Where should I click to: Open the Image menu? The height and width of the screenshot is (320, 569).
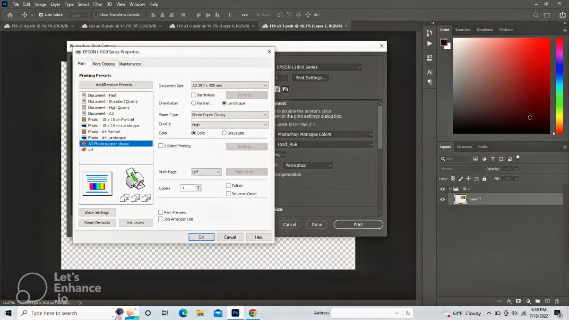tap(40, 4)
